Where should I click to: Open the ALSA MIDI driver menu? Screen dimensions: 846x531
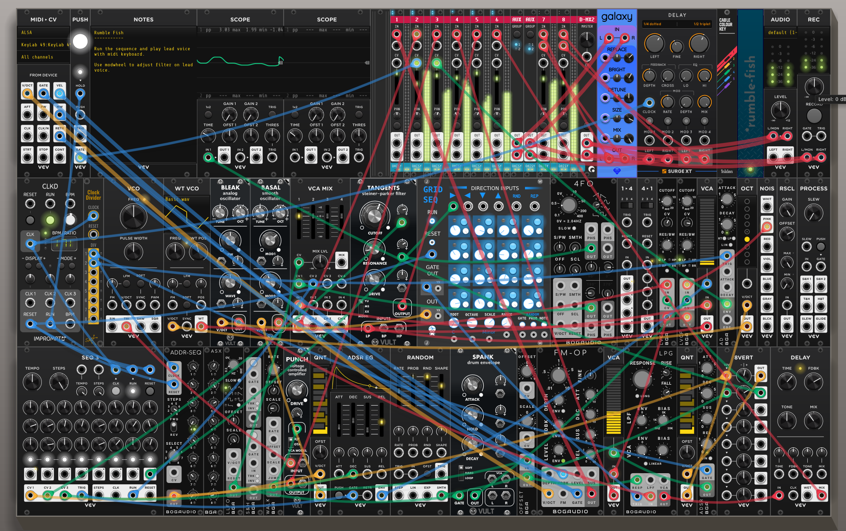point(44,32)
